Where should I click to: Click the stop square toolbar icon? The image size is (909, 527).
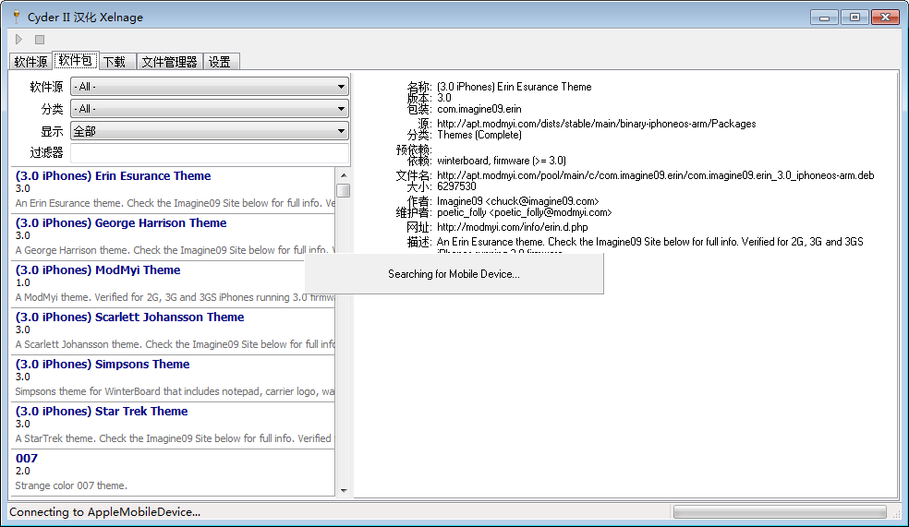click(x=40, y=40)
